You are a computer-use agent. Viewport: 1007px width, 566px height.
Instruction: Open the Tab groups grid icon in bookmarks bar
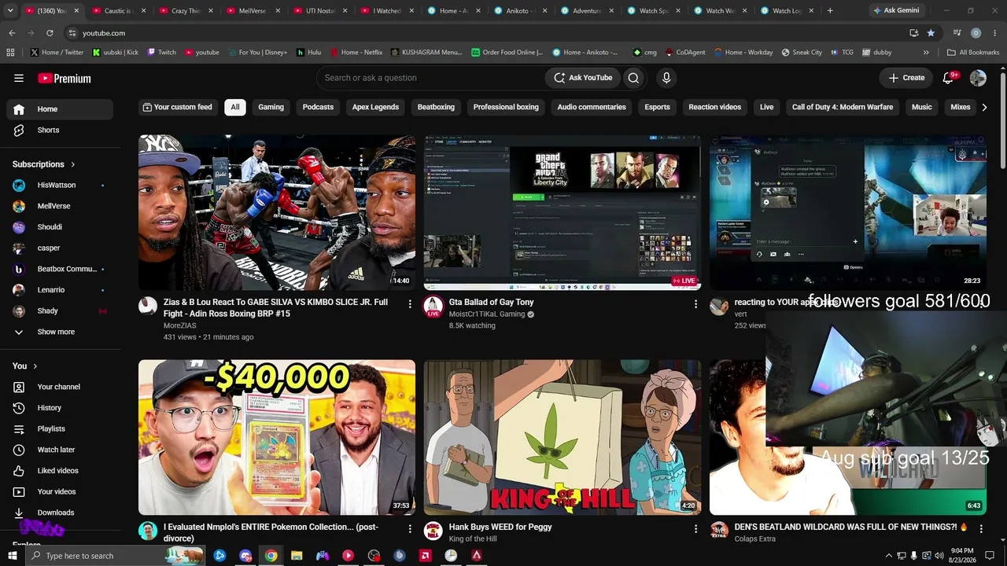[10, 53]
